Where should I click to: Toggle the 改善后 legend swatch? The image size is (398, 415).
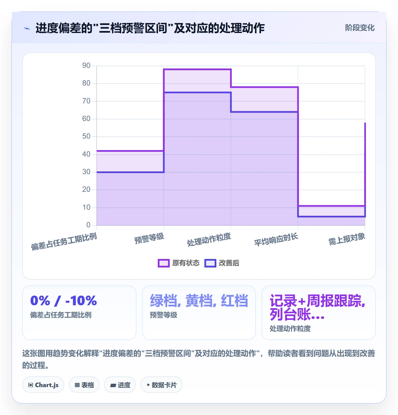pyautogui.click(x=210, y=263)
